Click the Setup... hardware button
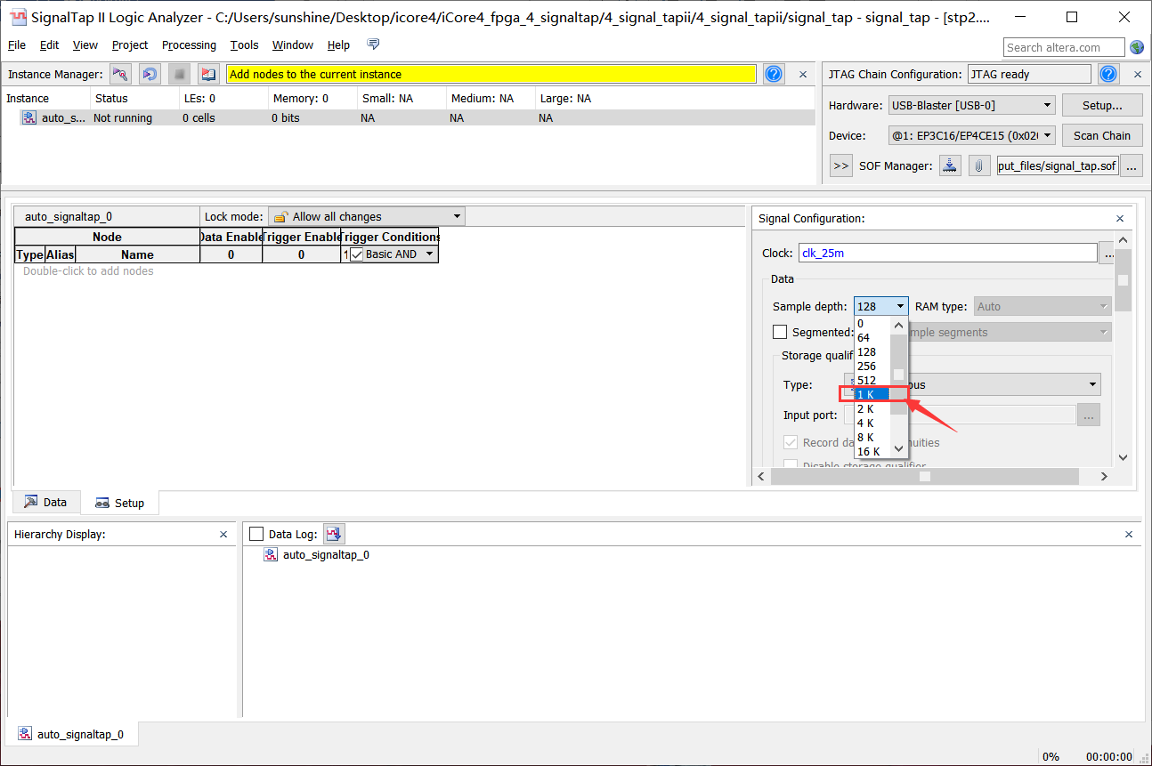Screen dimensions: 1152x766 click(1101, 106)
